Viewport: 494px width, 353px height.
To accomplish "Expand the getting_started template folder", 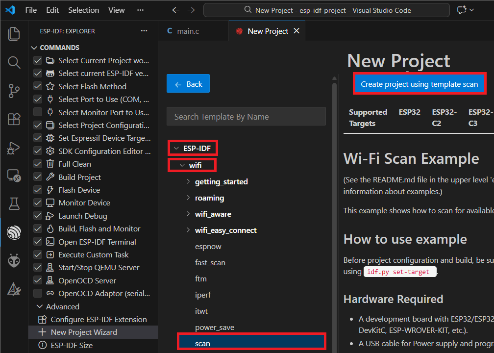I will pos(188,181).
